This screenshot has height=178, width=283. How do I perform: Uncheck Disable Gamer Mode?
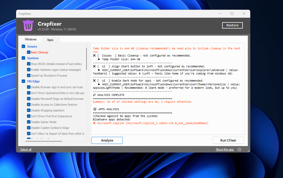click(x=29, y=122)
